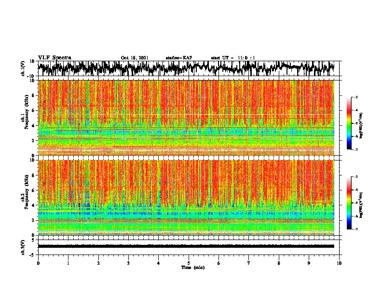The height and width of the screenshot is (295, 382).
Task: Click the '-7' label of ch.1 colorbar
Action: (355, 149)
